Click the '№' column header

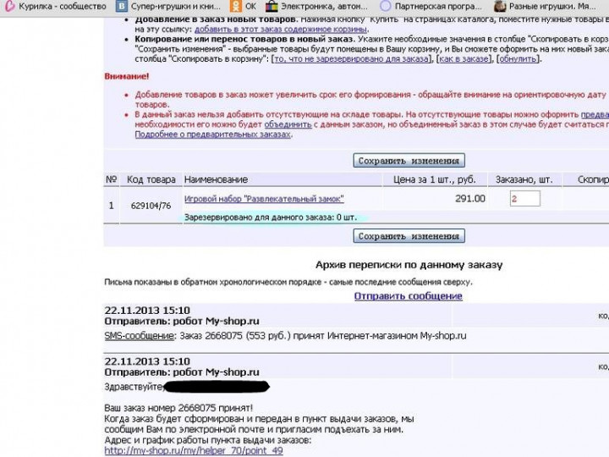pyautogui.click(x=111, y=179)
